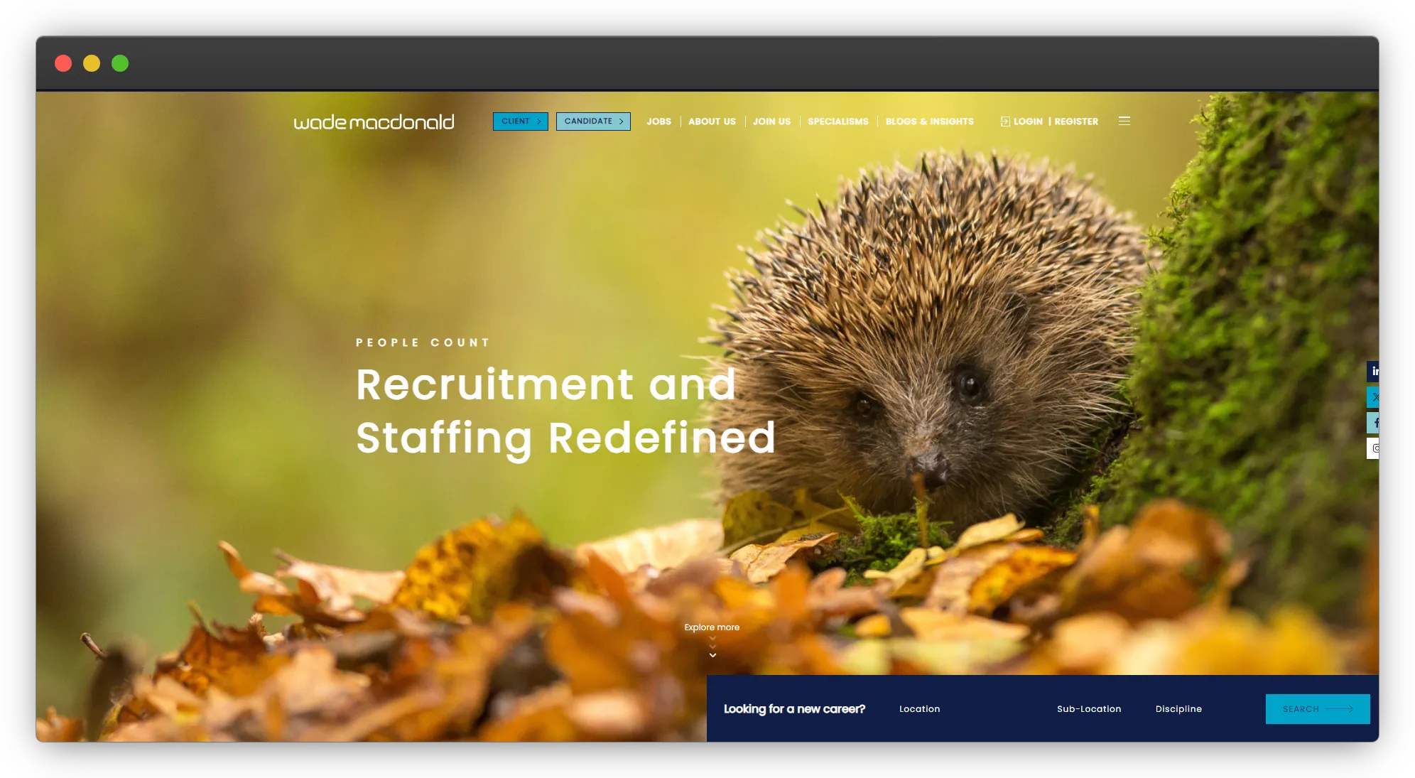Viewport: 1415px width, 778px height.
Task: Open Blogs & Insights section
Action: 929,121
